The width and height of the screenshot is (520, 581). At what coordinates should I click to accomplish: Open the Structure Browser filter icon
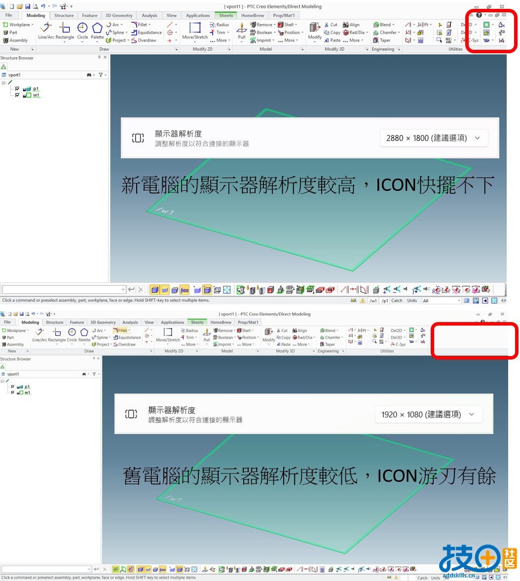tap(101, 74)
